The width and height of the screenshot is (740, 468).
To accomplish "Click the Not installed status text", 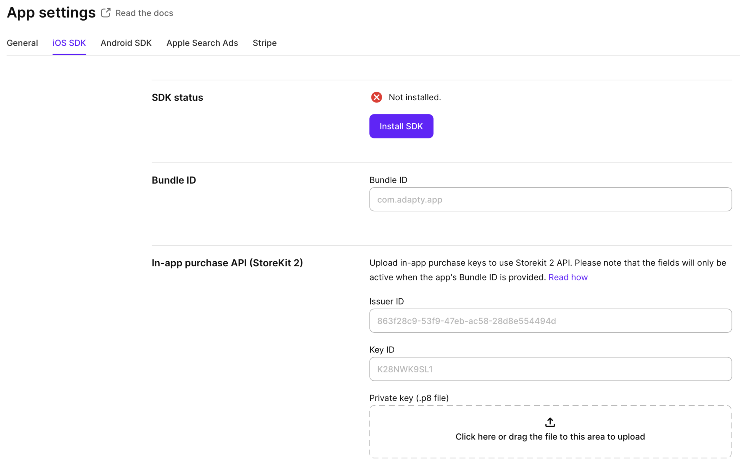I will coord(415,97).
